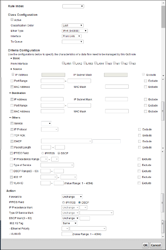Enable the IP Protocol checkbox
The image size is (166, 250).
pos(12,129)
